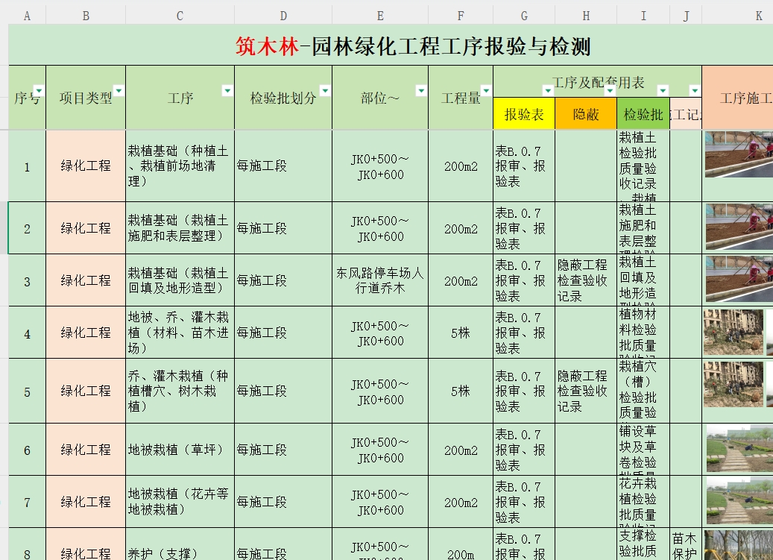
Task: Open the row 4 tree planting photo
Action: [733, 333]
